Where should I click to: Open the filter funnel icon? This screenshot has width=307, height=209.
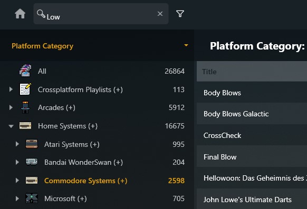180,14
